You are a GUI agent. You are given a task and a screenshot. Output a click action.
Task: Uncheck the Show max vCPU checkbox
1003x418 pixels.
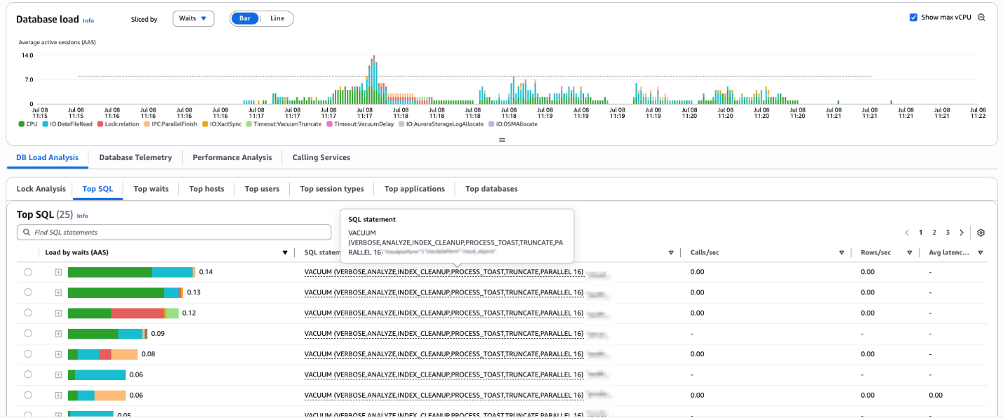[913, 18]
